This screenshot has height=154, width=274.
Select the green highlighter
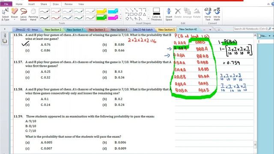(x=101, y=17)
